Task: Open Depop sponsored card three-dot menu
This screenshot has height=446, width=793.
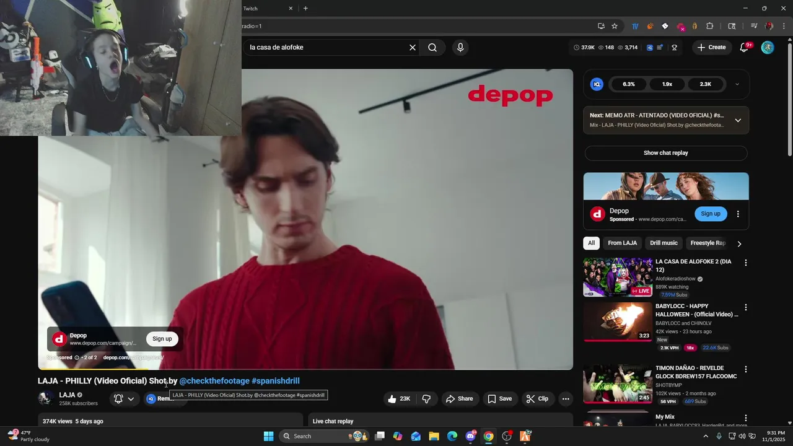Action: [738, 214]
